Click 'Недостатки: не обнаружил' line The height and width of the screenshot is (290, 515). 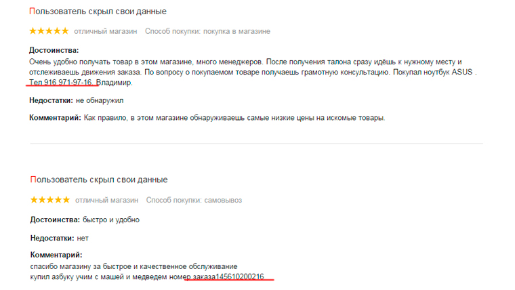(76, 100)
